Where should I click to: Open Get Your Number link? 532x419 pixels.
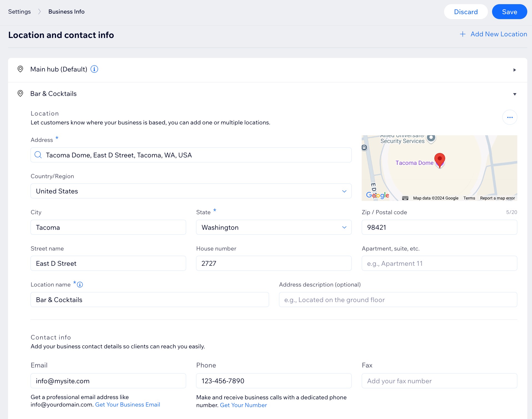(243, 405)
